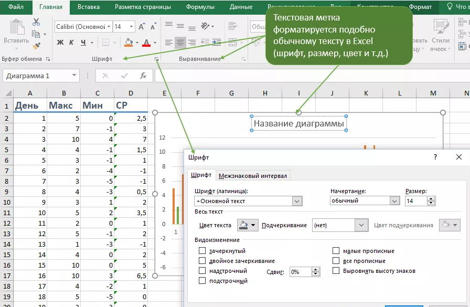
Task: Increase font size with the large A icon
Action: click(142, 26)
